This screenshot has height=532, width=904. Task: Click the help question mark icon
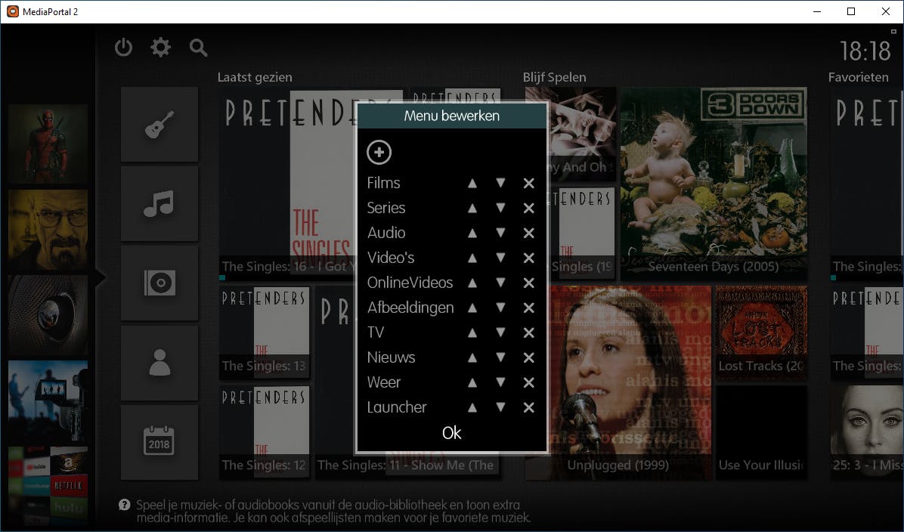coord(124,505)
